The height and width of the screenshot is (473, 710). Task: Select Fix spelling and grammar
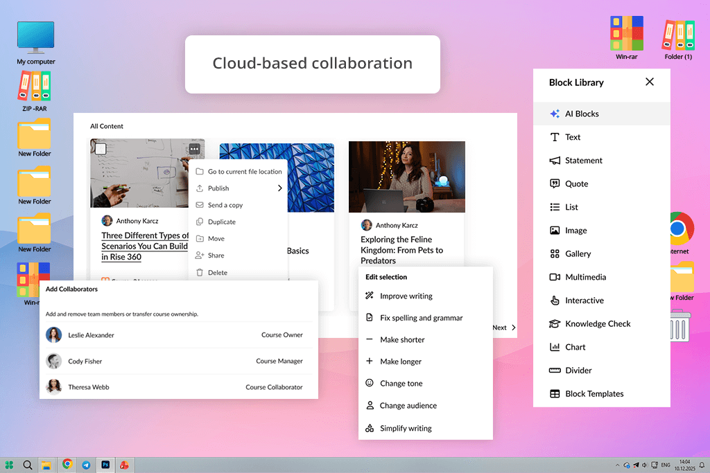click(425, 318)
